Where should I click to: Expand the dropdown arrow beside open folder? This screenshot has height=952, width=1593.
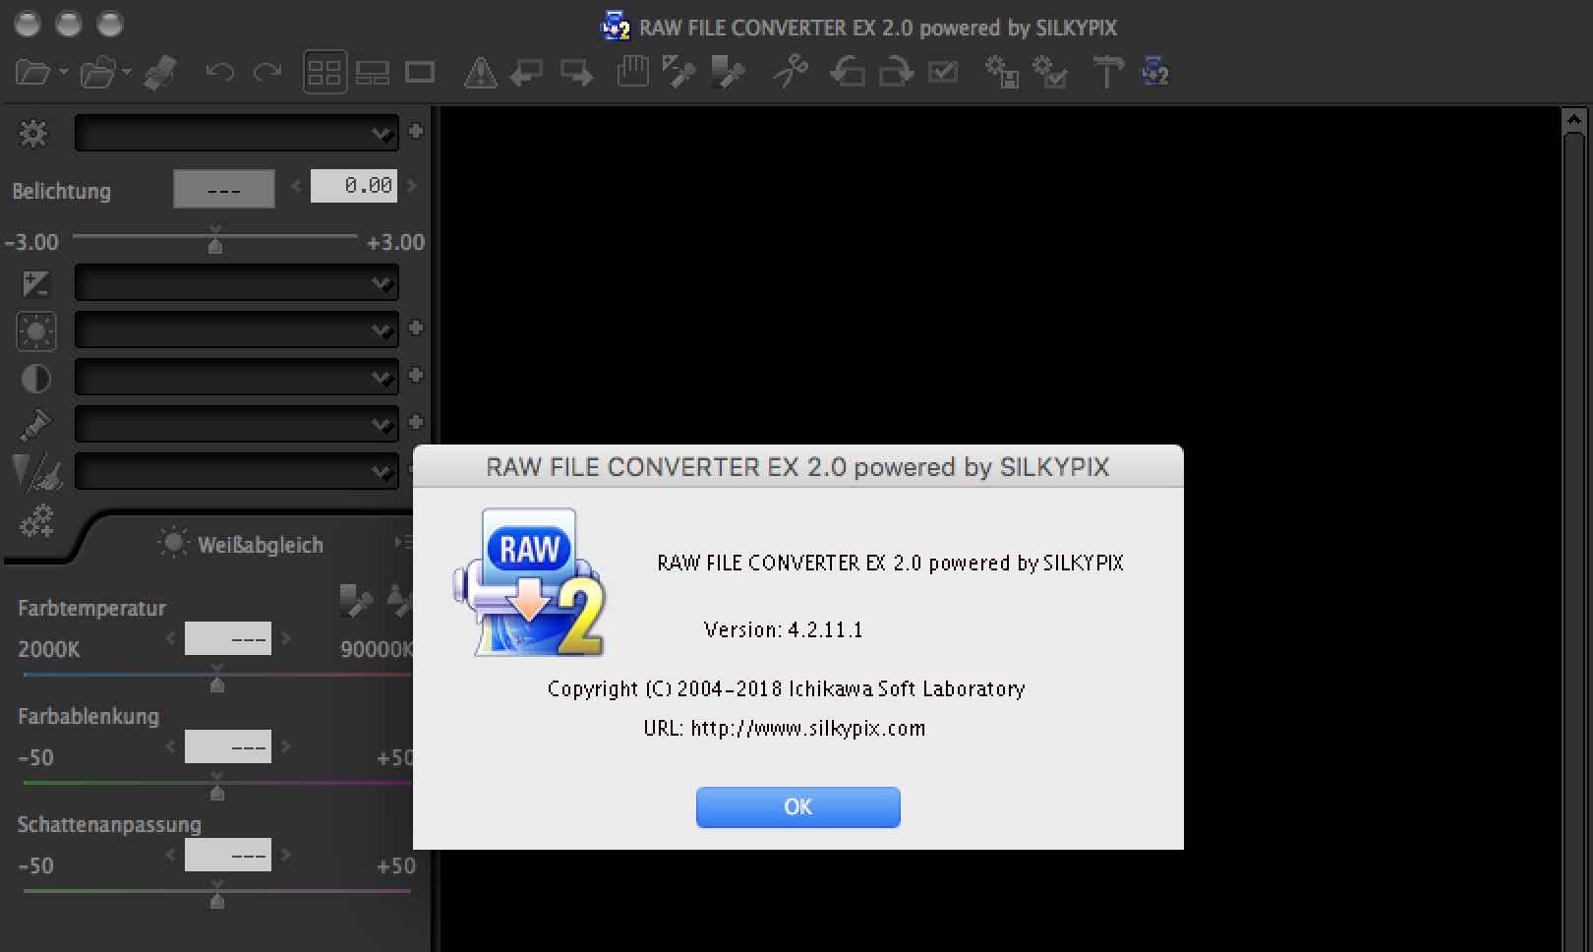[x=127, y=72]
